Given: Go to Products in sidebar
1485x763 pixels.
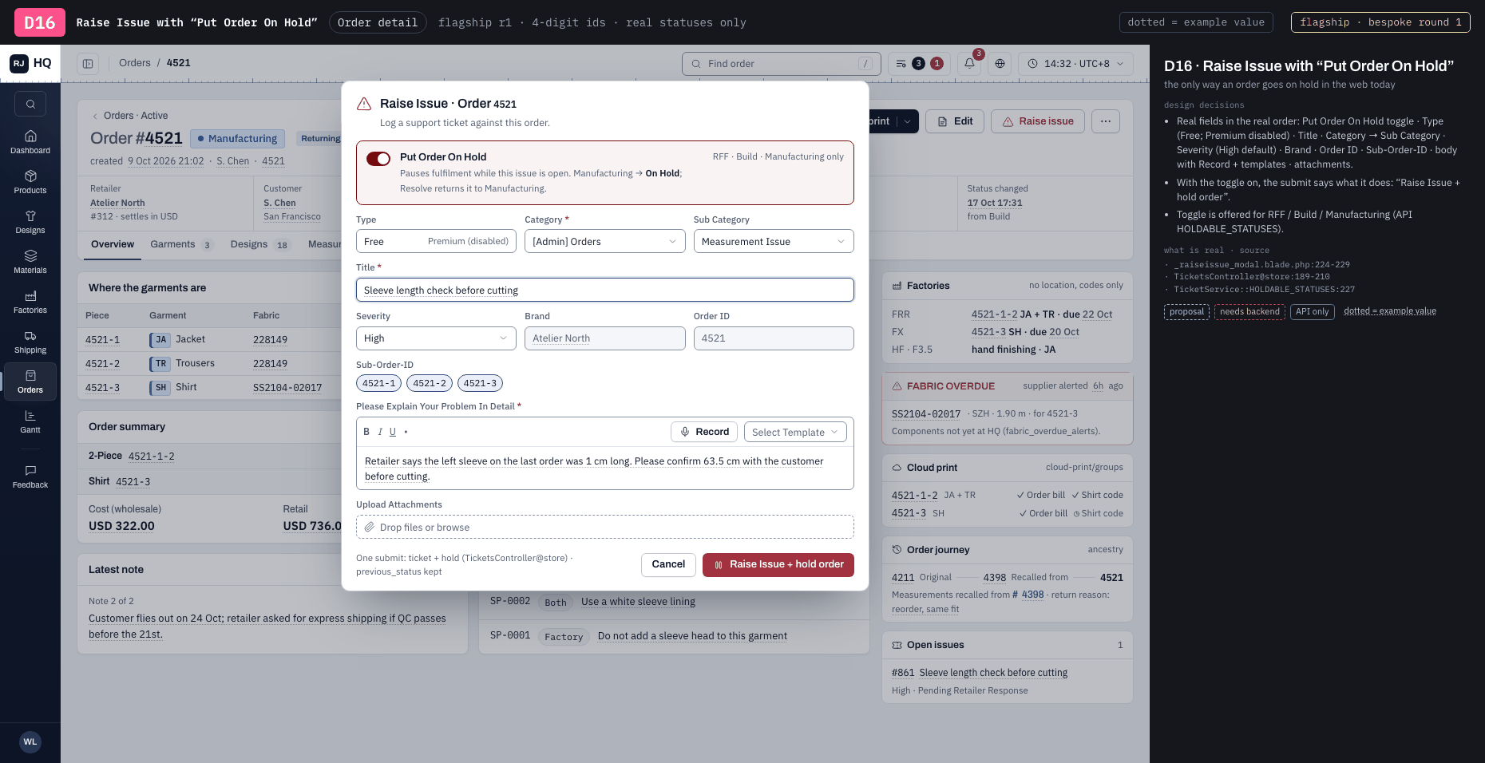Looking at the screenshot, I should (x=30, y=181).
